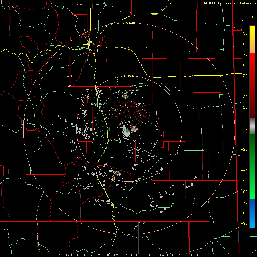Click the -10 value on velocity scale
The width and height of the screenshot is (257, 257).
click(244, 139)
